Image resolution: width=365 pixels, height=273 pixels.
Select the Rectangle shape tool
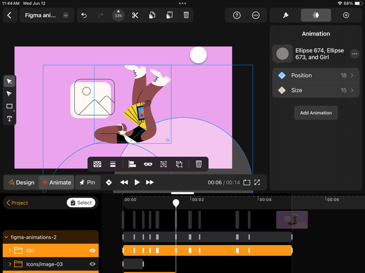[10, 106]
